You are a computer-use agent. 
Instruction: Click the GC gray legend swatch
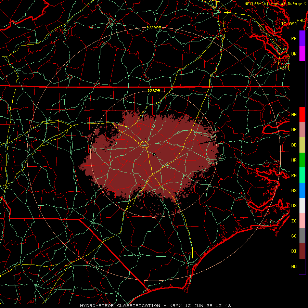[302, 236]
